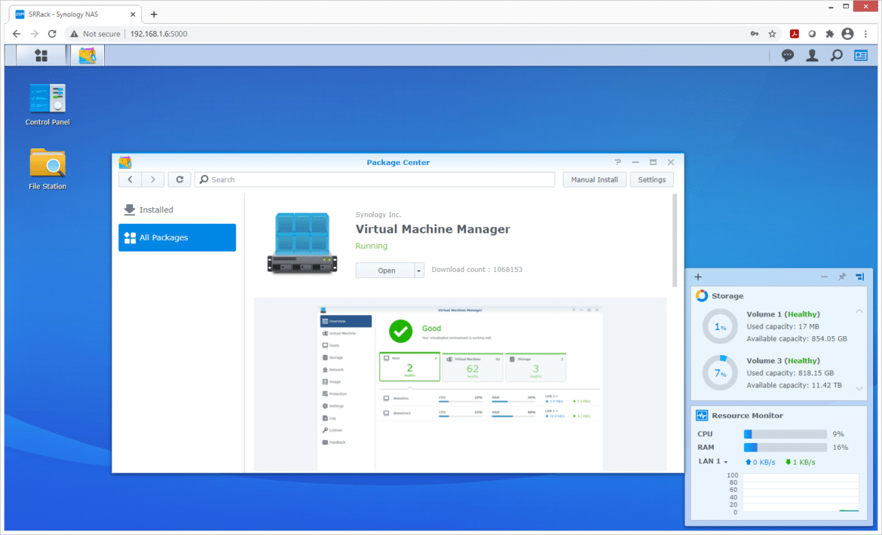Click the DSM taskbar search magnifier
This screenshot has height=535, width=882.
tap(837, 55)
